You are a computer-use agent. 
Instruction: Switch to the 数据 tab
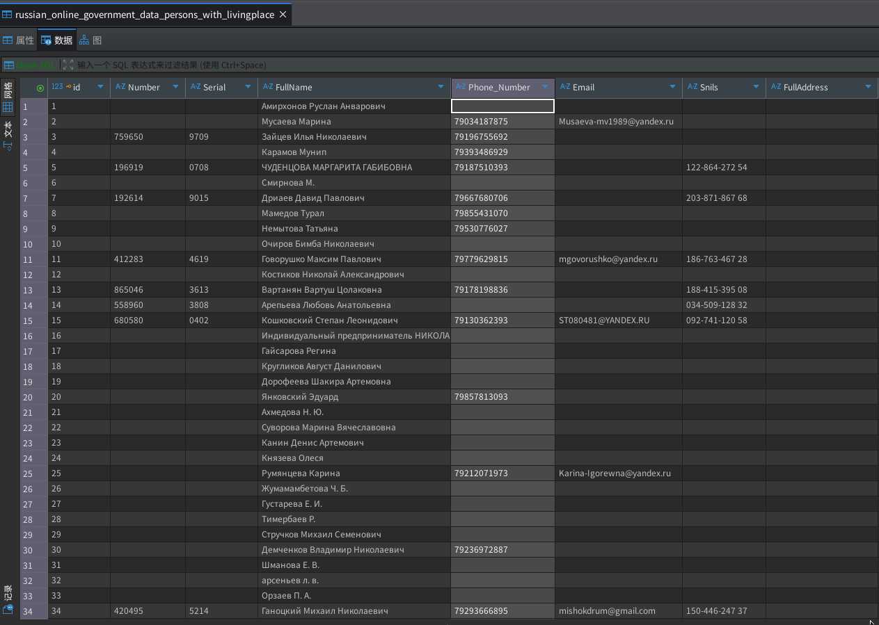pos(57,40)
